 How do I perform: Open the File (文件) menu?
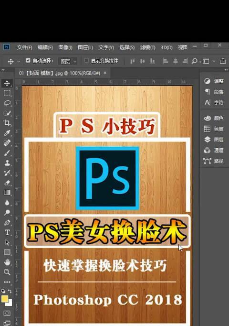pos(24,47)
